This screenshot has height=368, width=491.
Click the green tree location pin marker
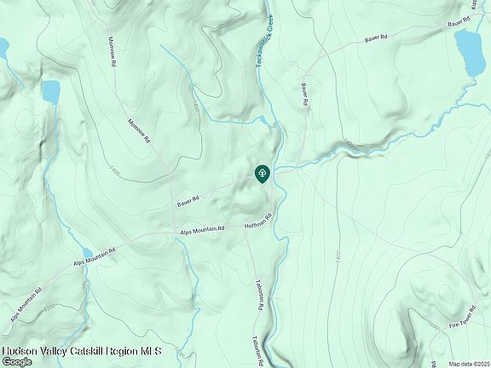coord(262,174)
